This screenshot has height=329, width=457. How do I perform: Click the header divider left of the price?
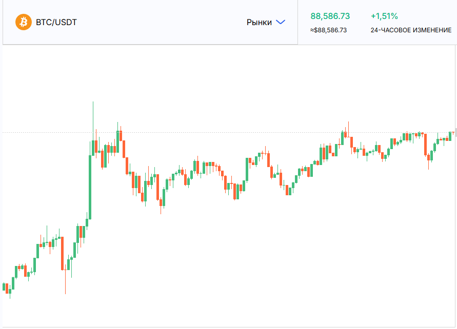pyautogui.click(x=297, y=23)
